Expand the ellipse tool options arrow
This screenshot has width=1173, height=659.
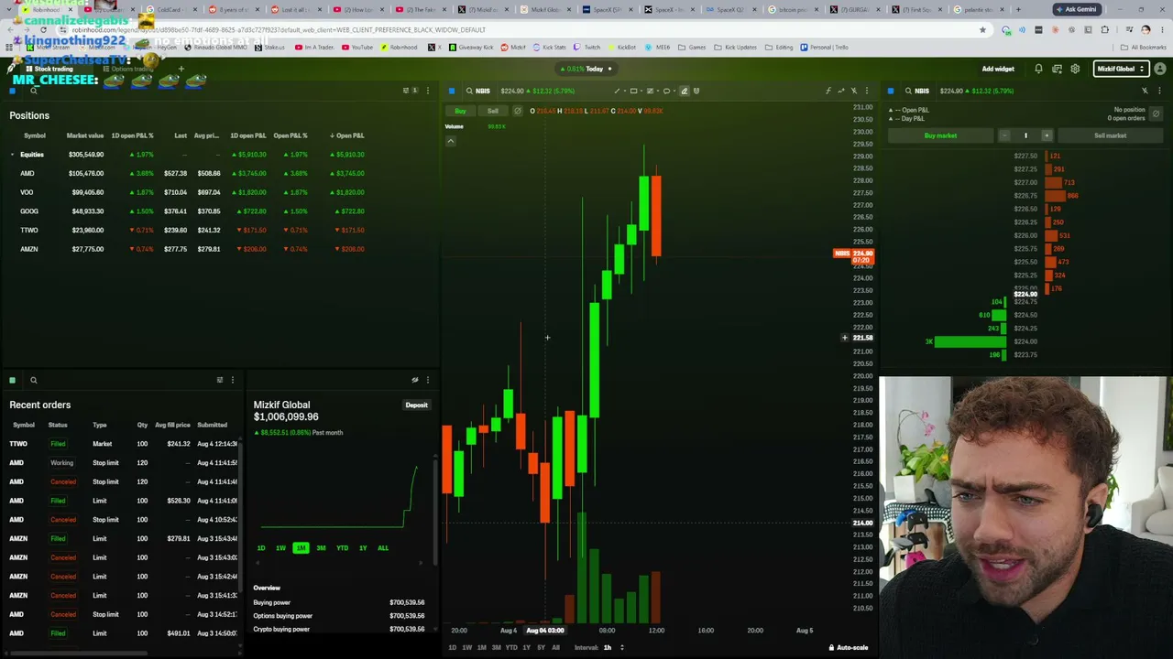[674, 91]
